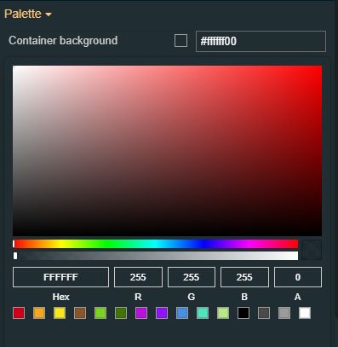Focus the A alpha value field
This screenshot has width=338, height=347.
(298, 277)
